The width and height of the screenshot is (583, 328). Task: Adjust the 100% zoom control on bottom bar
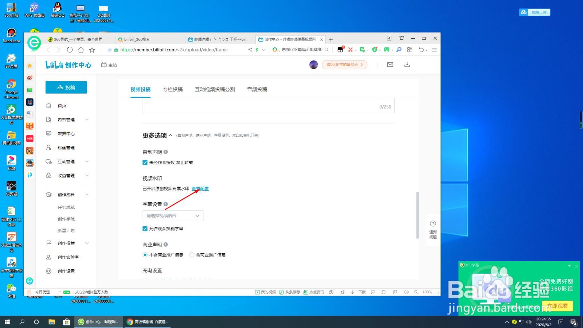tap(427, 292)
